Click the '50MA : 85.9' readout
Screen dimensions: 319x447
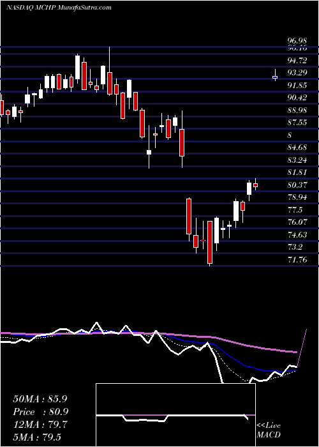pos(40,399)
